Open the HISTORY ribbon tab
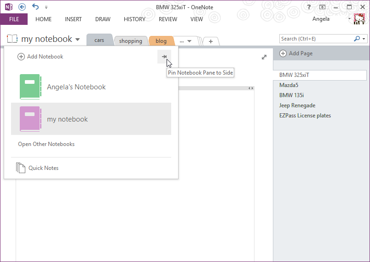 click(x=134, y=19)
